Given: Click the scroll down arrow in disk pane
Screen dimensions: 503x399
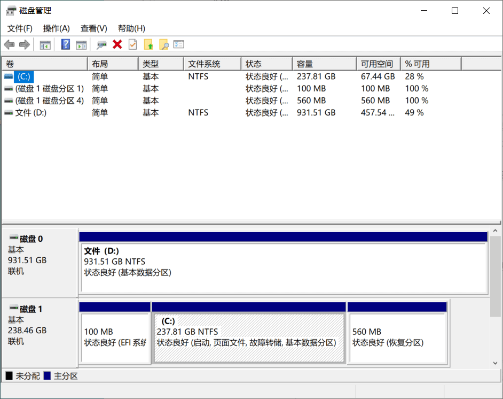Looking at the screenshot, I should coord(496,363).
